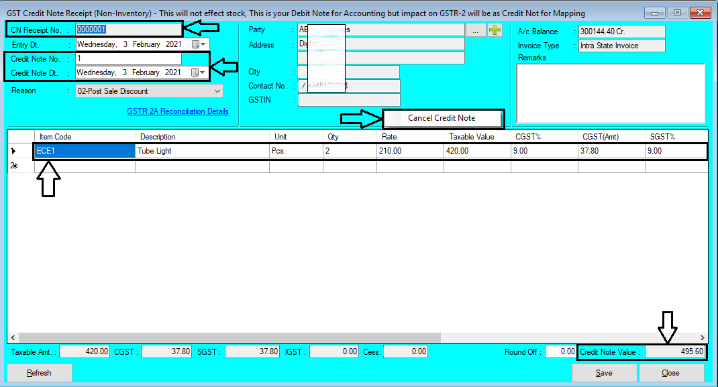The width and height of the screenshot is (718, 387).
Task: Select the CN Receipt No. field
Action: click(x=127, y=29)
